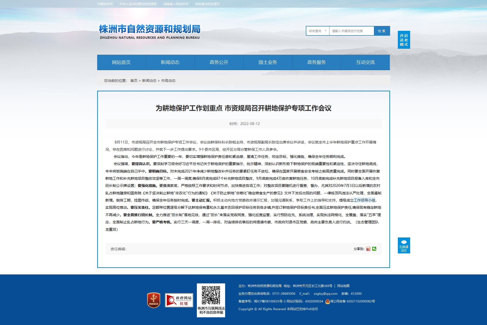
Task: Click the 检索 search button
Action: pyautogui.click(x=382, y=31)
